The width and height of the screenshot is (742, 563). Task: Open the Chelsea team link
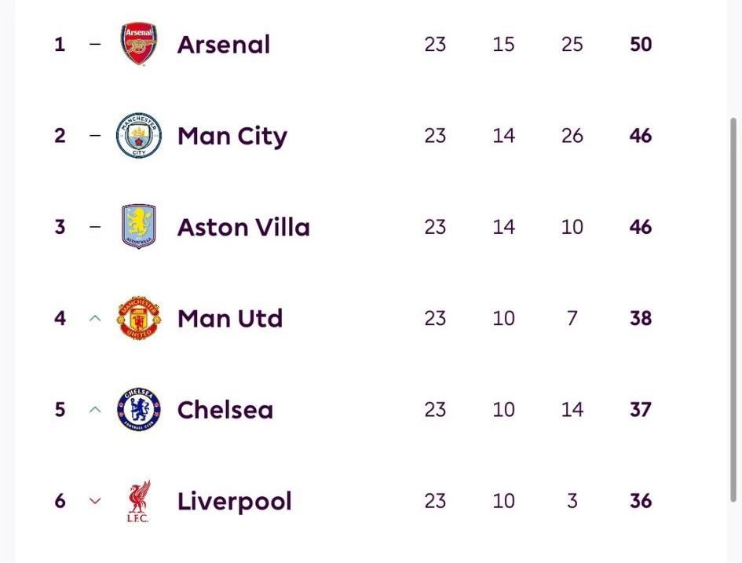coord(225,409)
